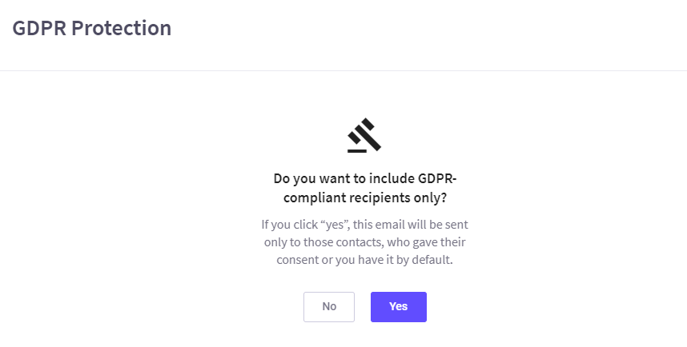The image size is (687, 347).
Task: Click the quoted "yes" in the gray description
Action: 335,225
